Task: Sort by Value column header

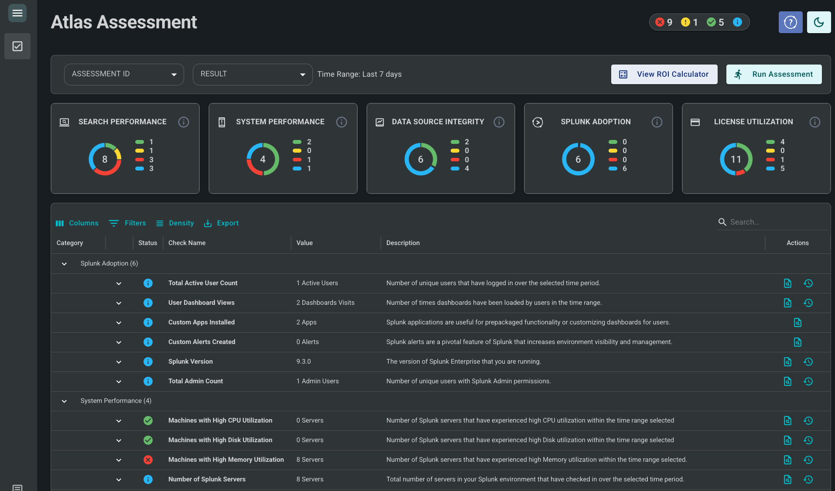Action: click(x=305, y=243)
